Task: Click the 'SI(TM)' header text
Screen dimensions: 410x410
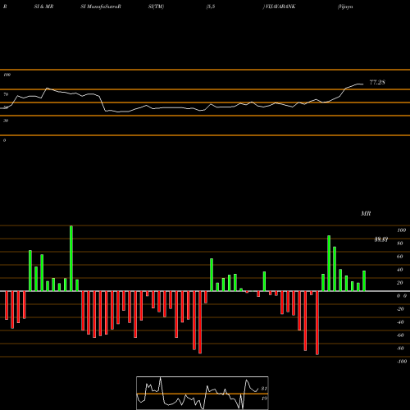Action: pos(156,7)
